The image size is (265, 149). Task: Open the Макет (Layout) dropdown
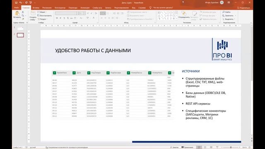(x=42, y=12)
